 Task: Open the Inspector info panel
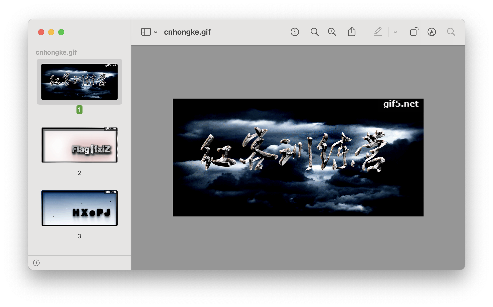pyautogui.click(x=295, y=32)
